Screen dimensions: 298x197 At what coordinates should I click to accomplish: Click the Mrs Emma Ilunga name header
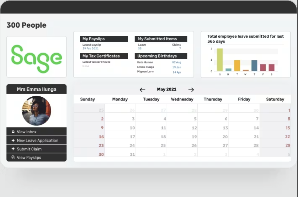coord(36,89)
